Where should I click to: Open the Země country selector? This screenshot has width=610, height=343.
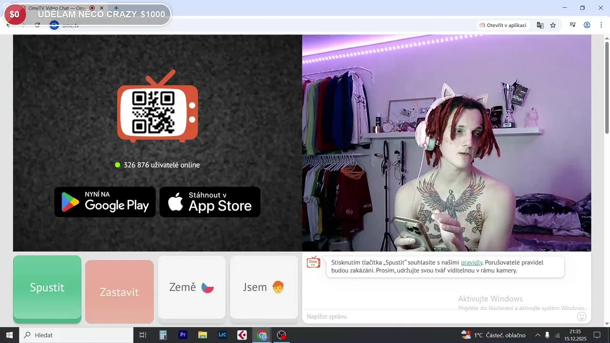pyautogui.click(x=192, y=287)
